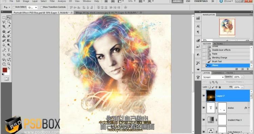Pick the Zoom tool in toolbox
The height and width of the screenshot is (134, 254).
(9, 64)
